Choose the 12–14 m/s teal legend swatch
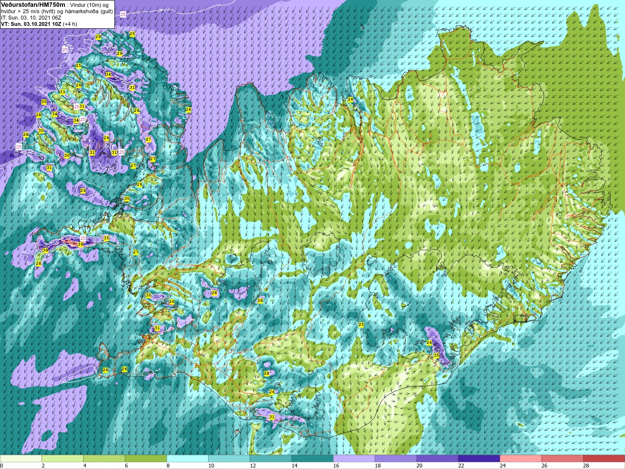 pyautogui.click(x=271, y=459)
